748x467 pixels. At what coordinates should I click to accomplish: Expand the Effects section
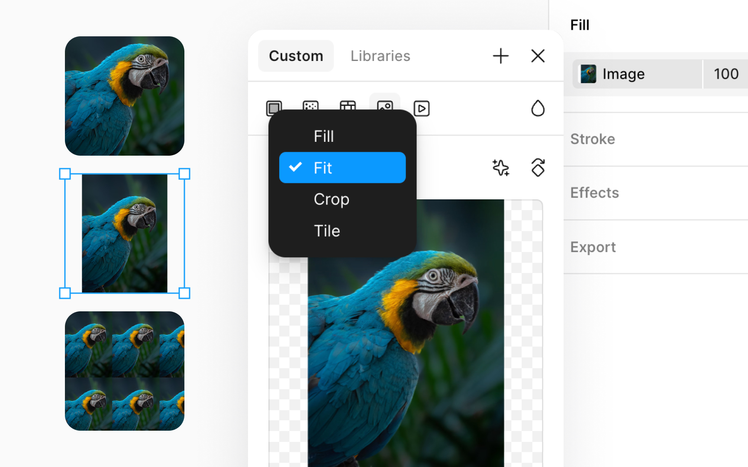coord(594,192)
